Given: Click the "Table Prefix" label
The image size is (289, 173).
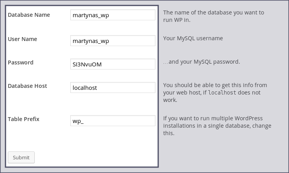Looking at the screenshot, I should pyautogui.click(x=23, y=119).
